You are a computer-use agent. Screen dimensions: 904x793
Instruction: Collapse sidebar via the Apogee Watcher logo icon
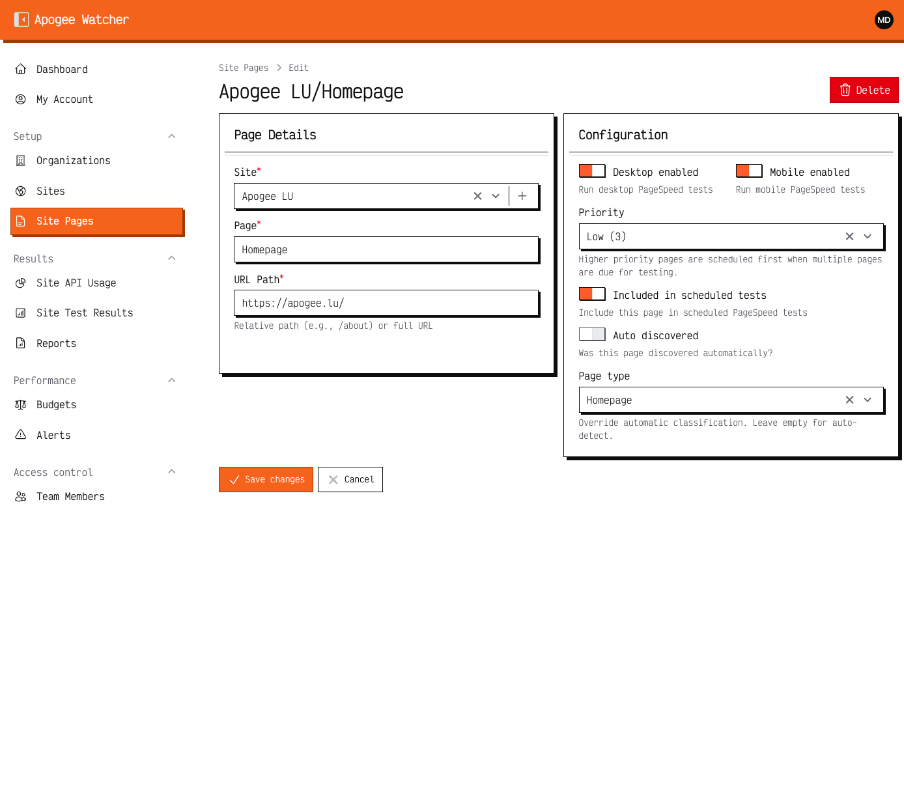click(x=21, y=20)
